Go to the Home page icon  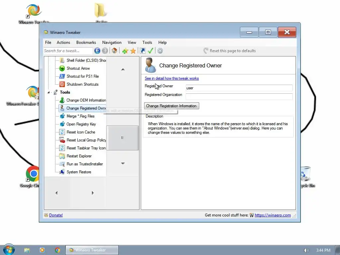[114, 51]
